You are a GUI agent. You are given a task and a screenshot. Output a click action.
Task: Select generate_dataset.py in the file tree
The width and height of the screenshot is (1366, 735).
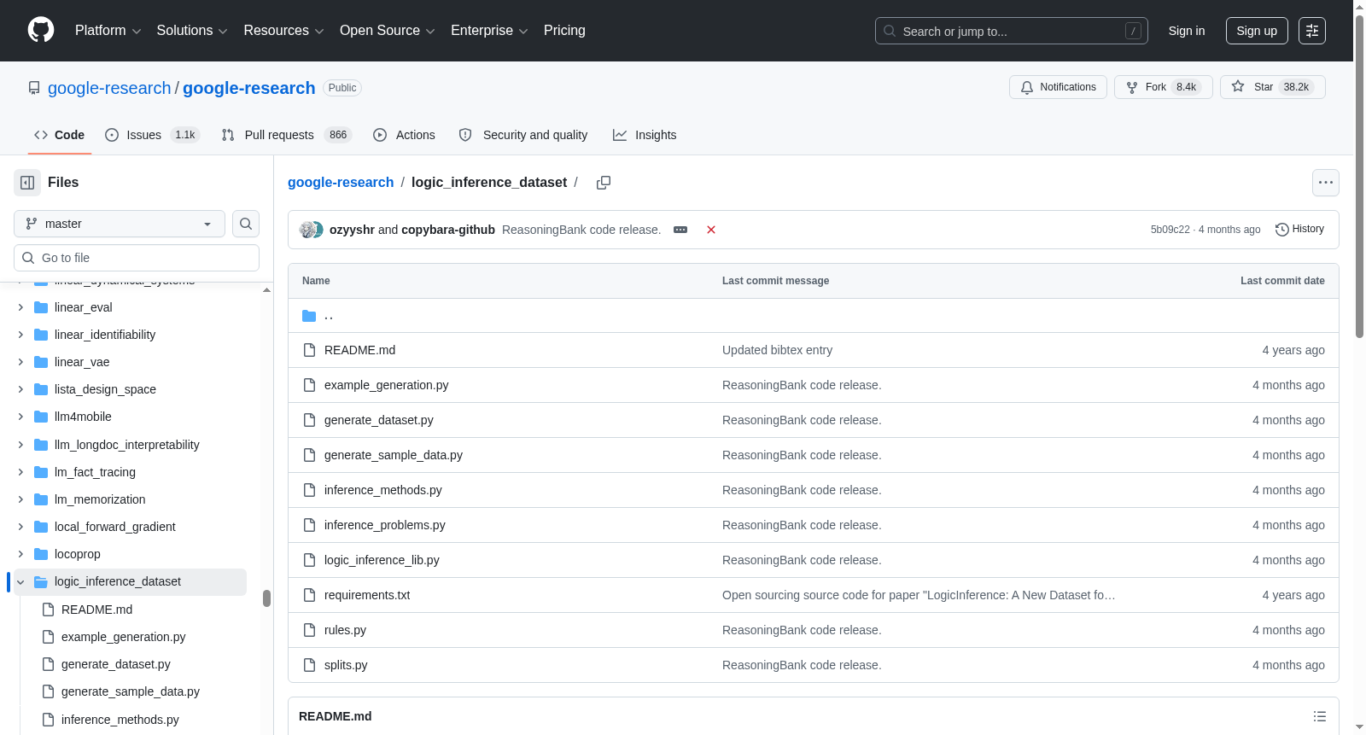pos(116,664)
